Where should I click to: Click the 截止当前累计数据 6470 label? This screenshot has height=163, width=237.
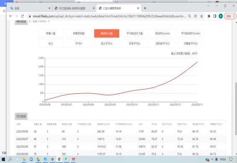pos(184,53)
